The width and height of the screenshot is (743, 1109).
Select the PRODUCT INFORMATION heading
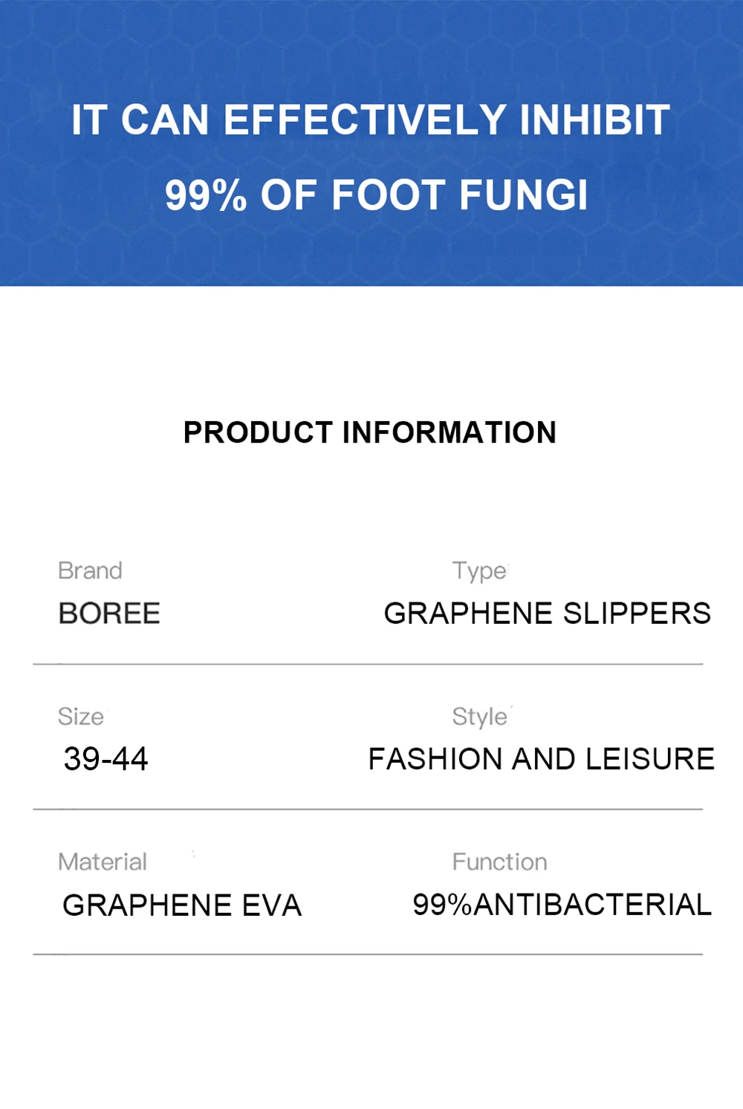[370, 432]
